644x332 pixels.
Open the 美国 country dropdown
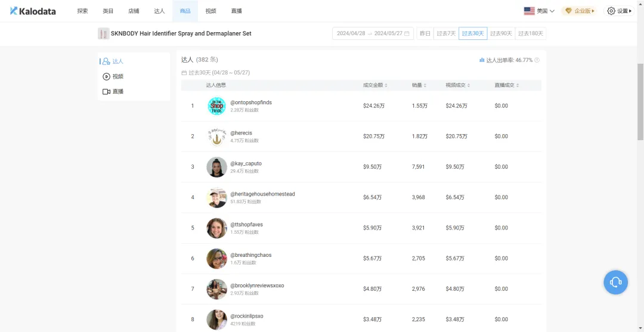pyautogui.click(x=539, y=11)
